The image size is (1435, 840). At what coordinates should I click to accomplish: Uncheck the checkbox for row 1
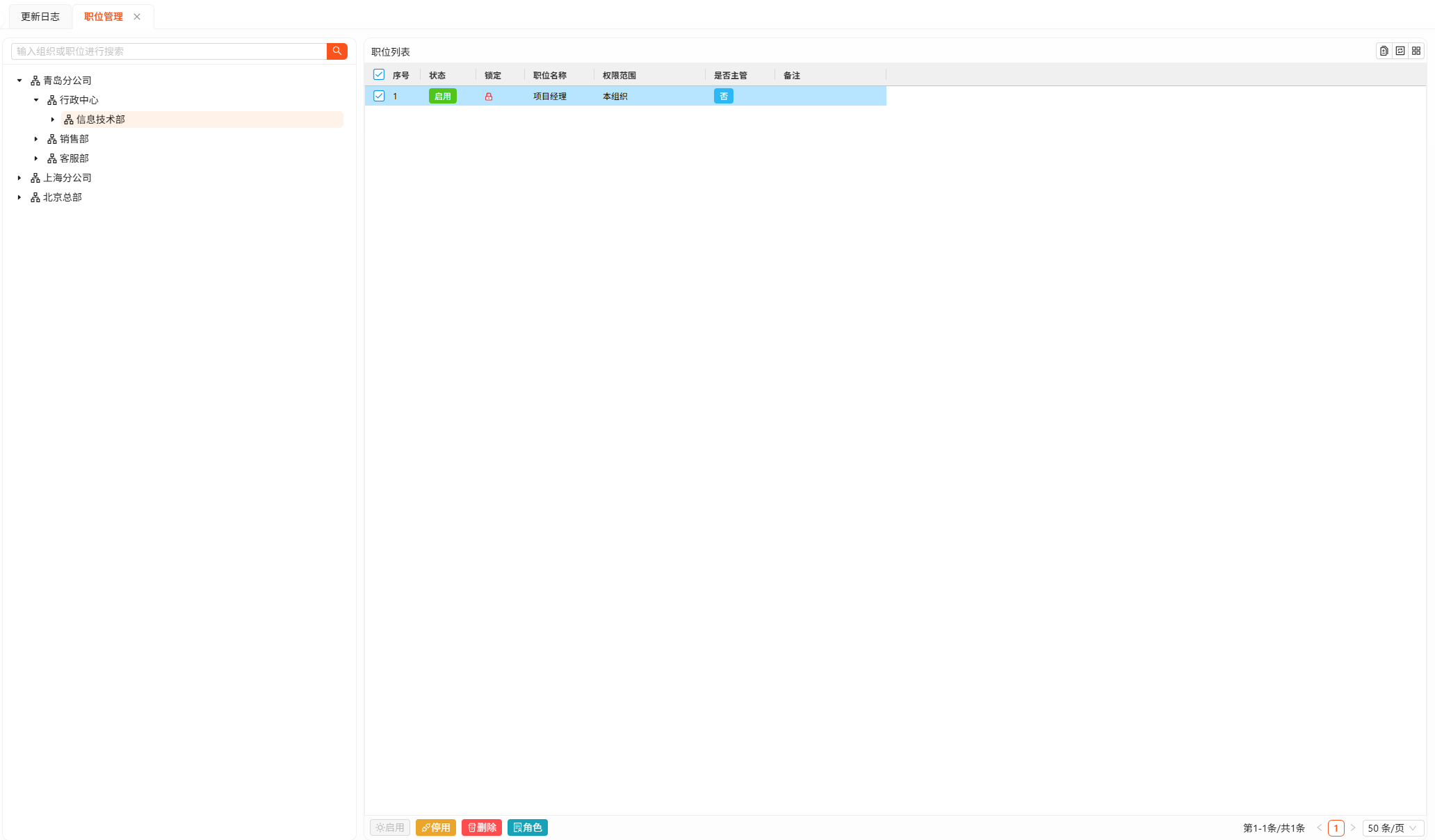(x=379, y=96)
